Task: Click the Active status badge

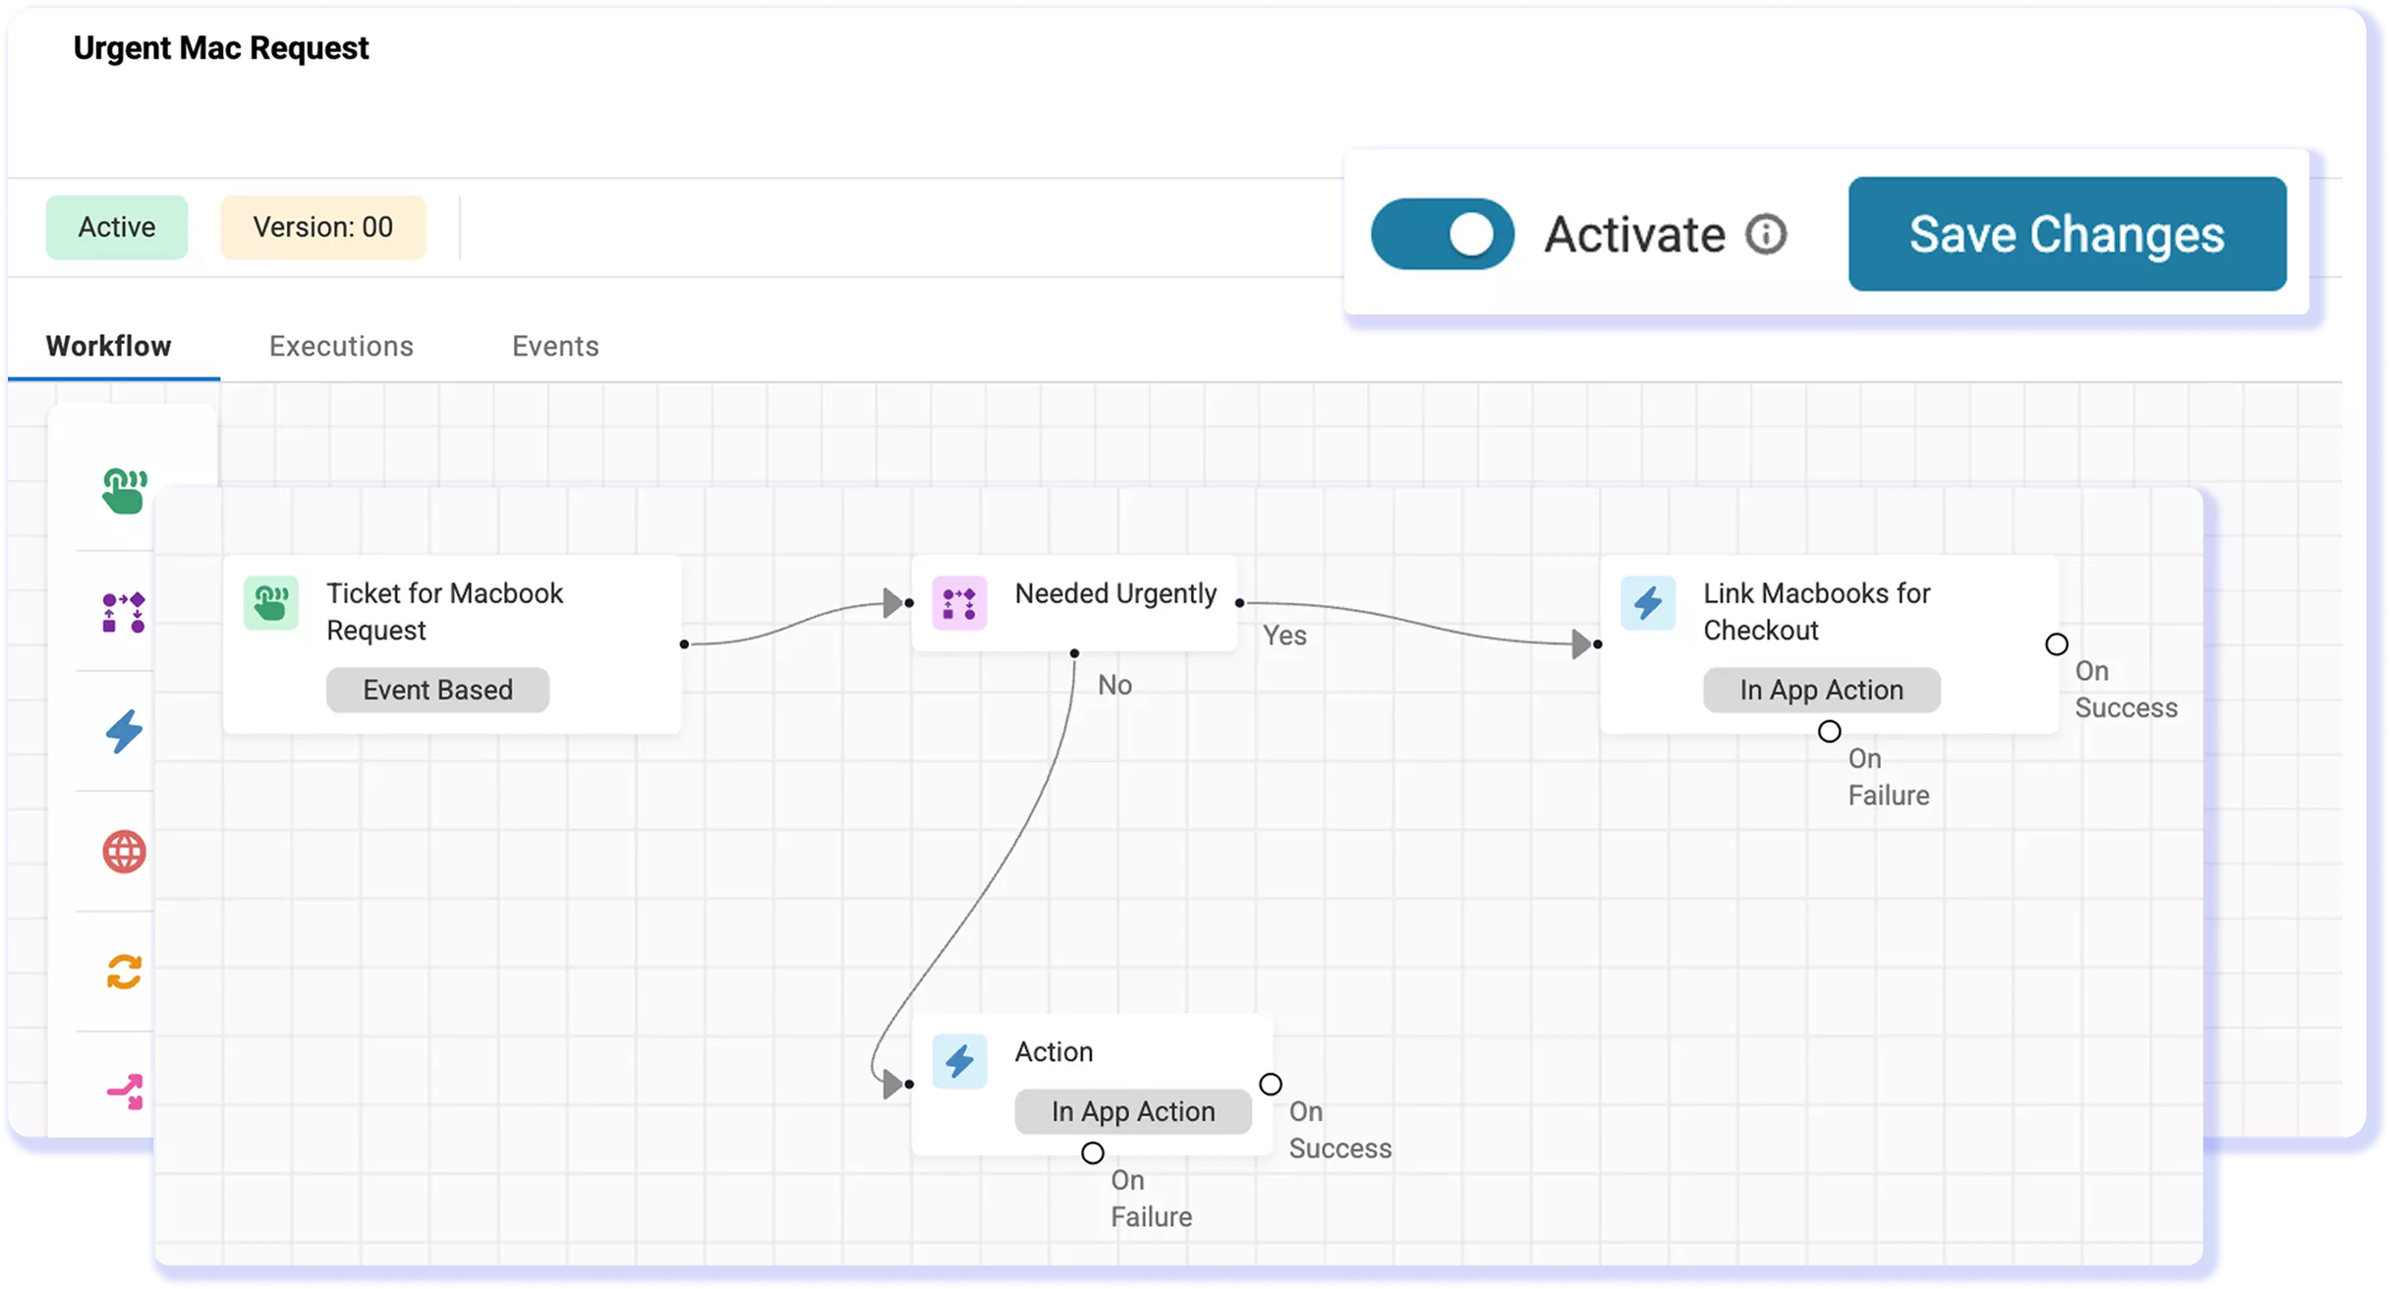Action: pos(117,227)
